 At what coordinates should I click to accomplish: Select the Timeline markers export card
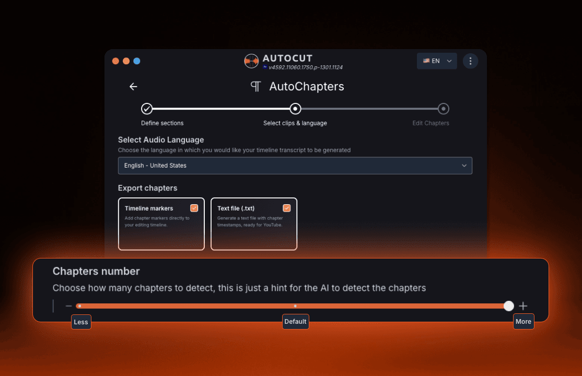161,230
